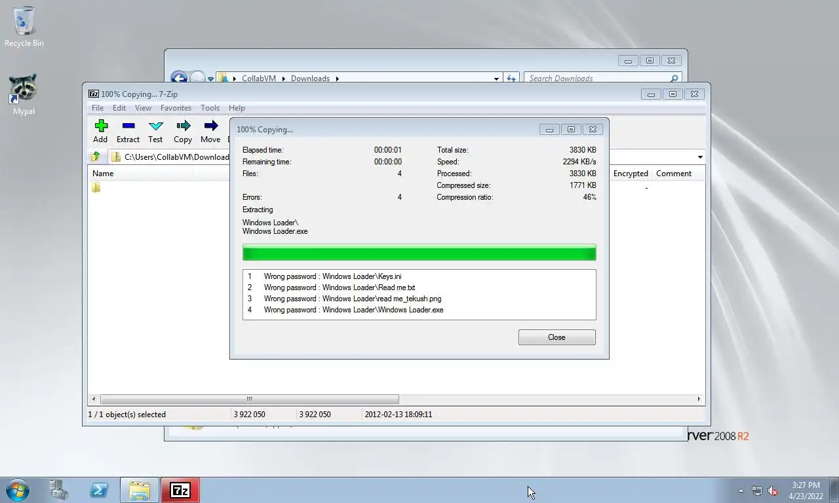Click the Copy toolbar icon
The width and height of the screenshot is (839, 503).
[183, 131]
